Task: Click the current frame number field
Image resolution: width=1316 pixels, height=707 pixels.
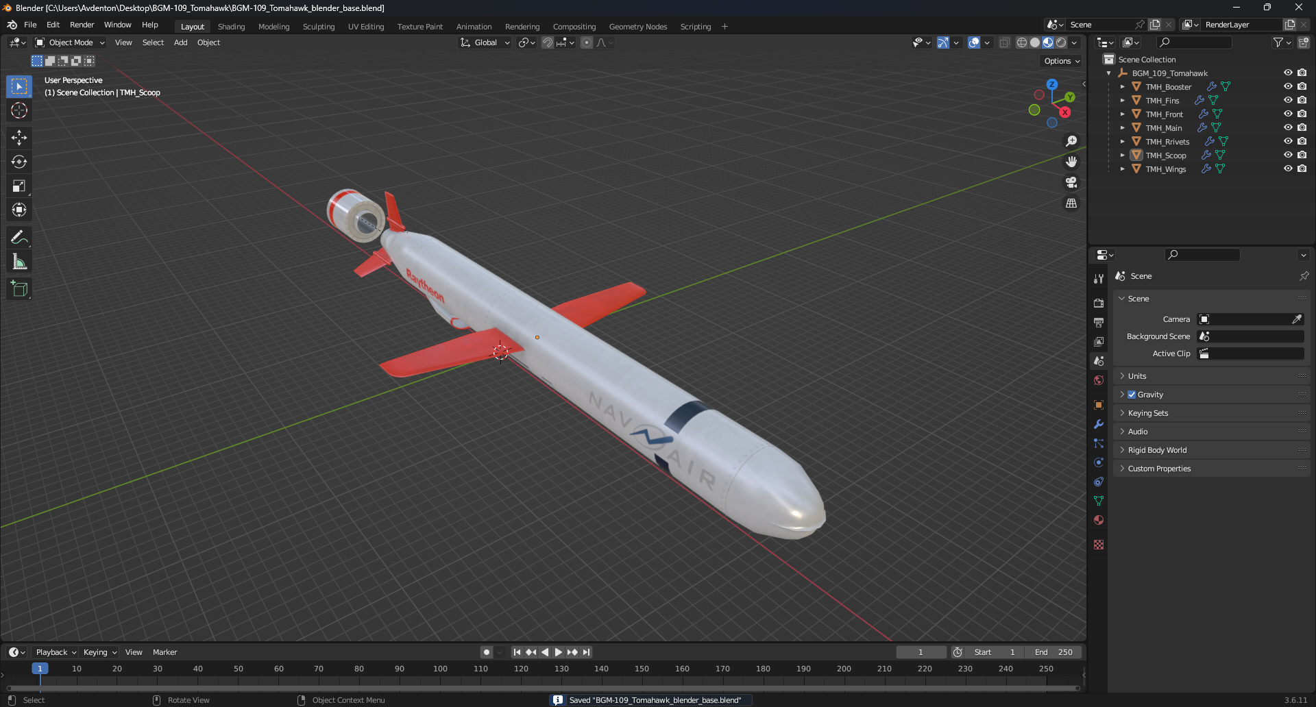Action: pos(921,652)
